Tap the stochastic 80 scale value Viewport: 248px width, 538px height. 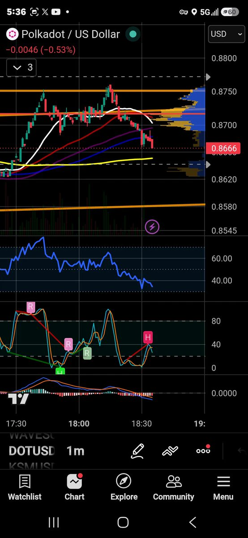click(216, 321)
